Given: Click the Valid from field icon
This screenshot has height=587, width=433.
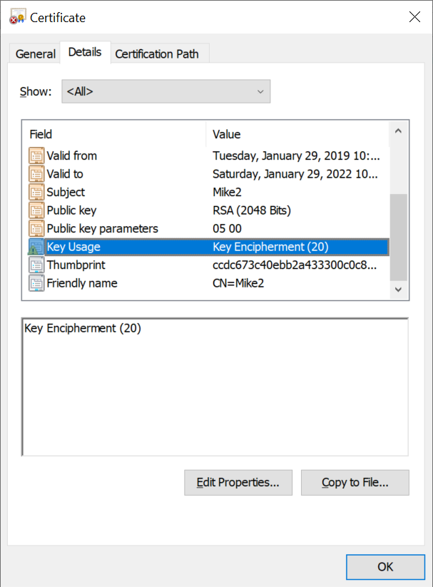Looking at the screenshot, I should point(36,155).
